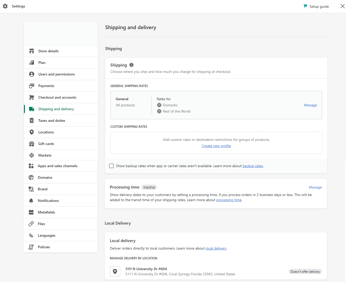Open the 3111 N University Dr #604 location

click(x=146, y=269)
